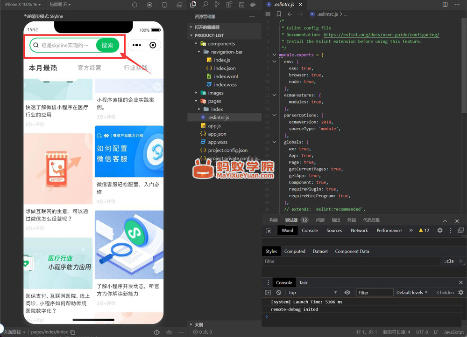Show more devtools tabs chevron
467x337 pixels.
pos(411,230)
